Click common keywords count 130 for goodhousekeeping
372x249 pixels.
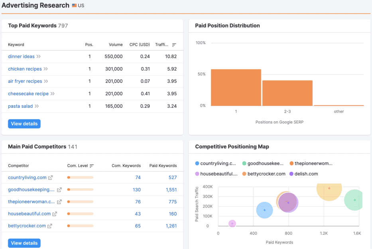click(x=137, y=190)
